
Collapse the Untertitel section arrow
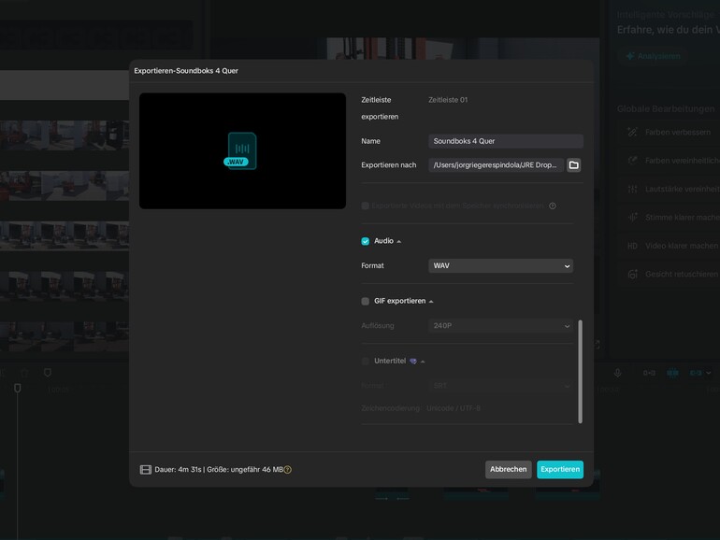coord(423,362)
